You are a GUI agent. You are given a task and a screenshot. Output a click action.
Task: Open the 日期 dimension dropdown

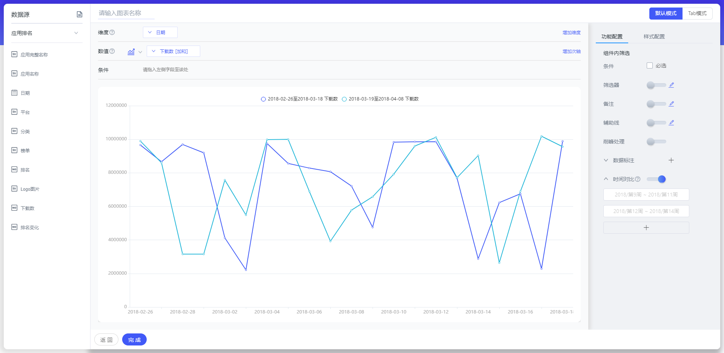160,32
